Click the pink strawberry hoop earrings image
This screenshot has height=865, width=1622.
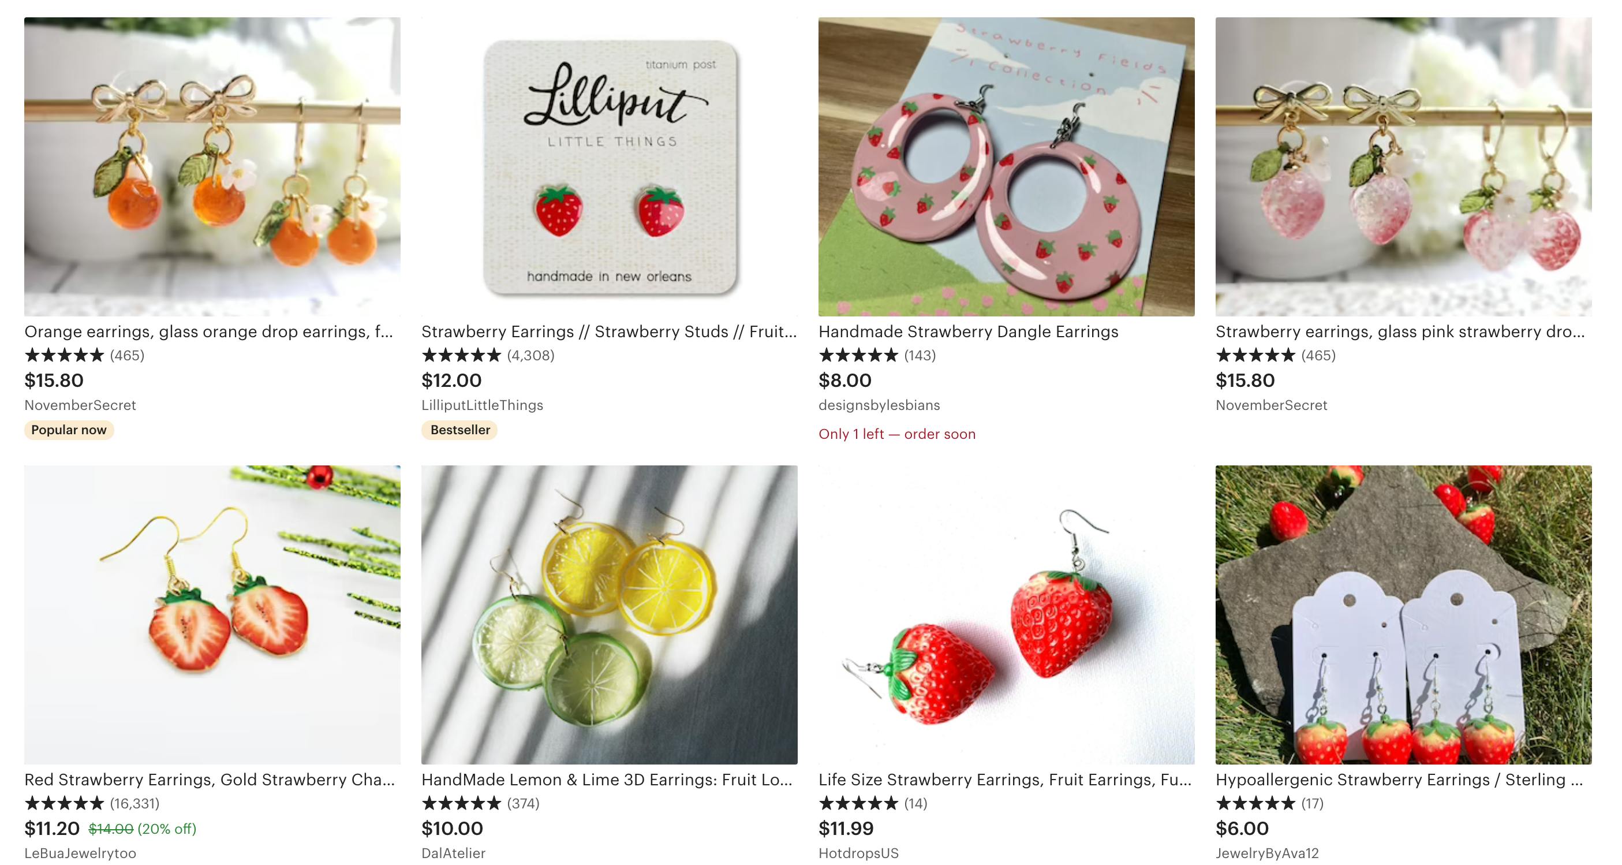[1006, 166]
